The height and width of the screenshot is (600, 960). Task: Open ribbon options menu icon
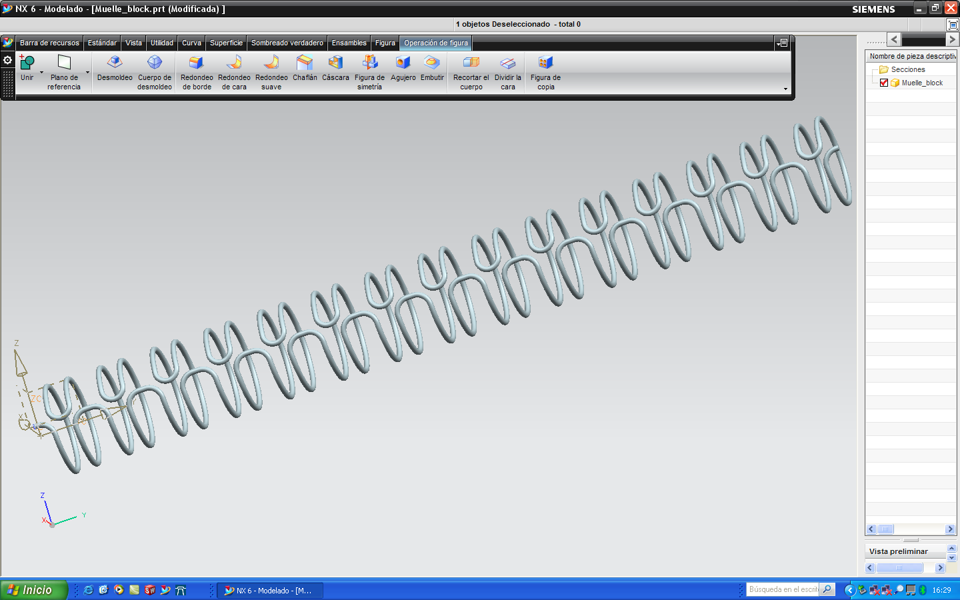click(x=783, y=43)
